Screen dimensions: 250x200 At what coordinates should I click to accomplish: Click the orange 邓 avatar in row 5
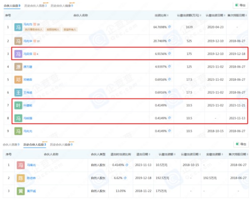pos(18,79)
